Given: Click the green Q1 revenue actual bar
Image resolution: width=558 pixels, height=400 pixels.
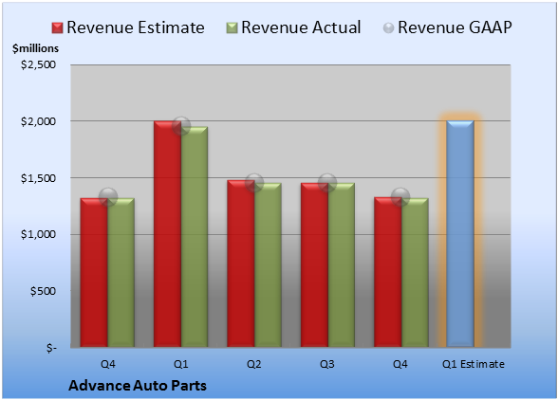Looking at the screenshot, I should (x=195, y=237).
